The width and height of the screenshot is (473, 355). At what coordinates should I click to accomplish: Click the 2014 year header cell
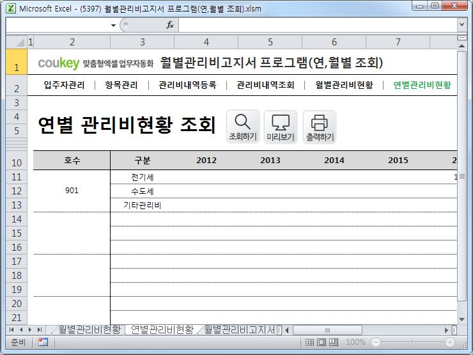(334, 161)
